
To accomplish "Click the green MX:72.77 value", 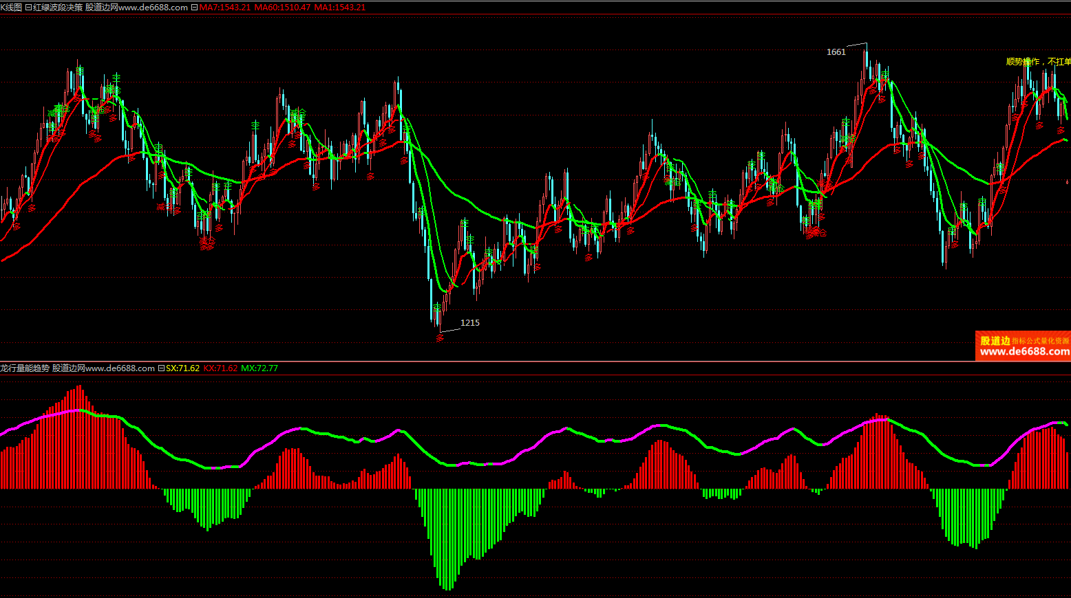I will 259,368.
